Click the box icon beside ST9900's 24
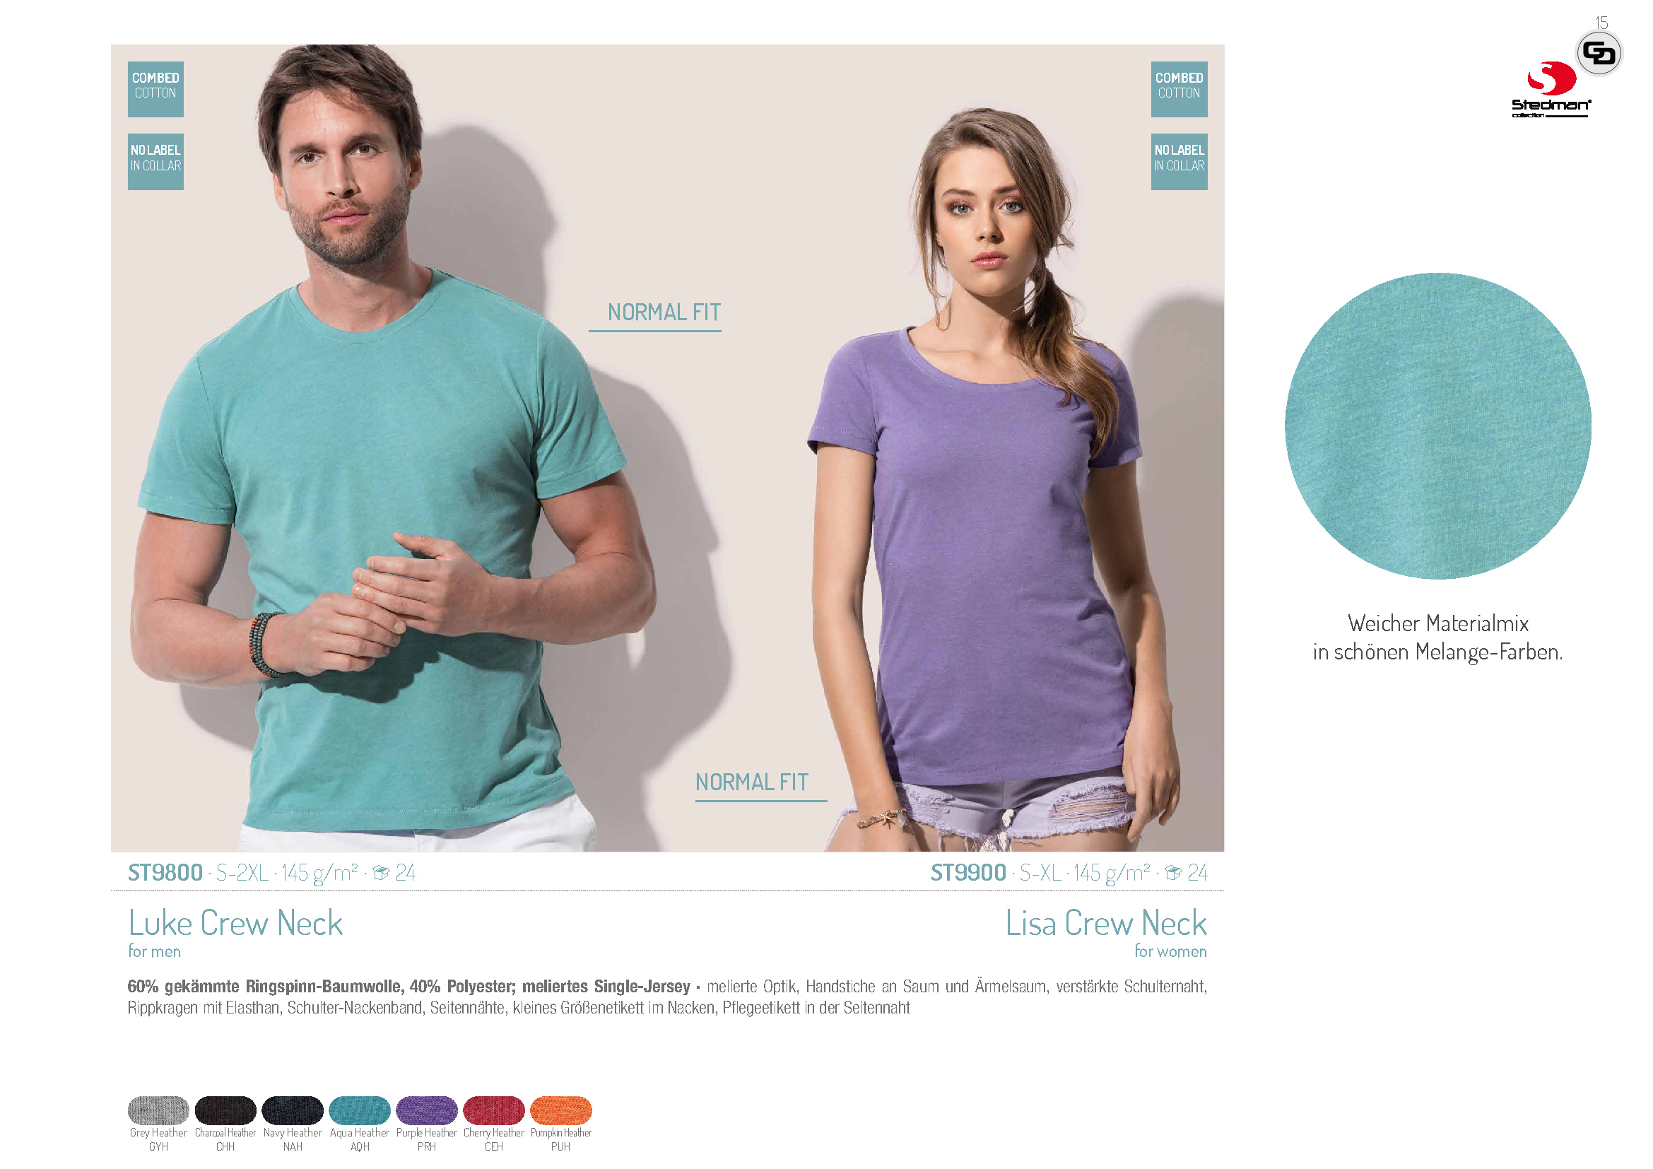Screen dimensions: 1653x1169 (1174, 873)
